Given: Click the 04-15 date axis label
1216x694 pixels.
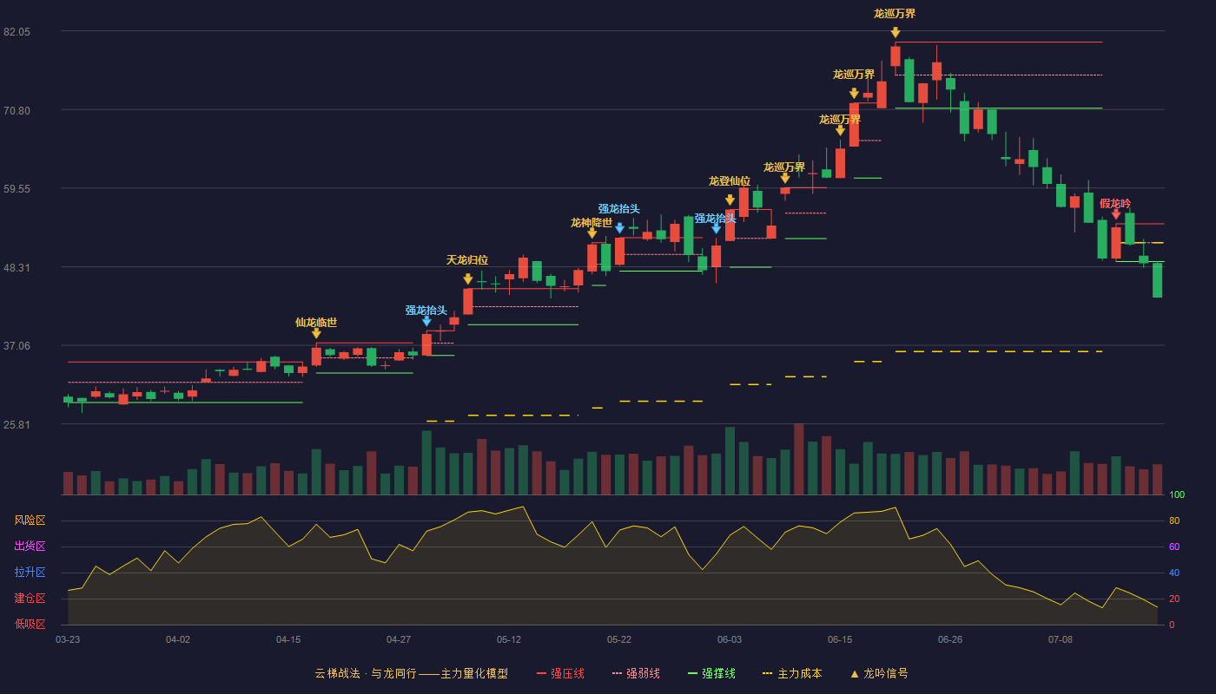Looking at the screenshot, I should [288, 639].
